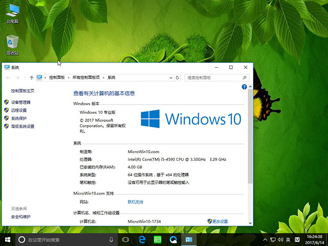
Task: Click shield icon beside 设备管理器
Action: click(7, 102)
